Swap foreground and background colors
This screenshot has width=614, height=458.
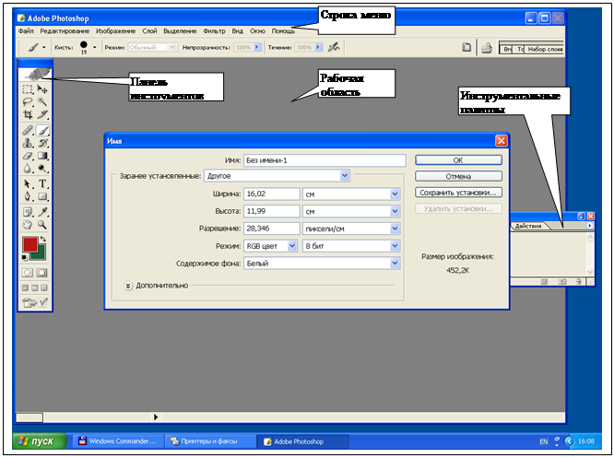[43, 239]
